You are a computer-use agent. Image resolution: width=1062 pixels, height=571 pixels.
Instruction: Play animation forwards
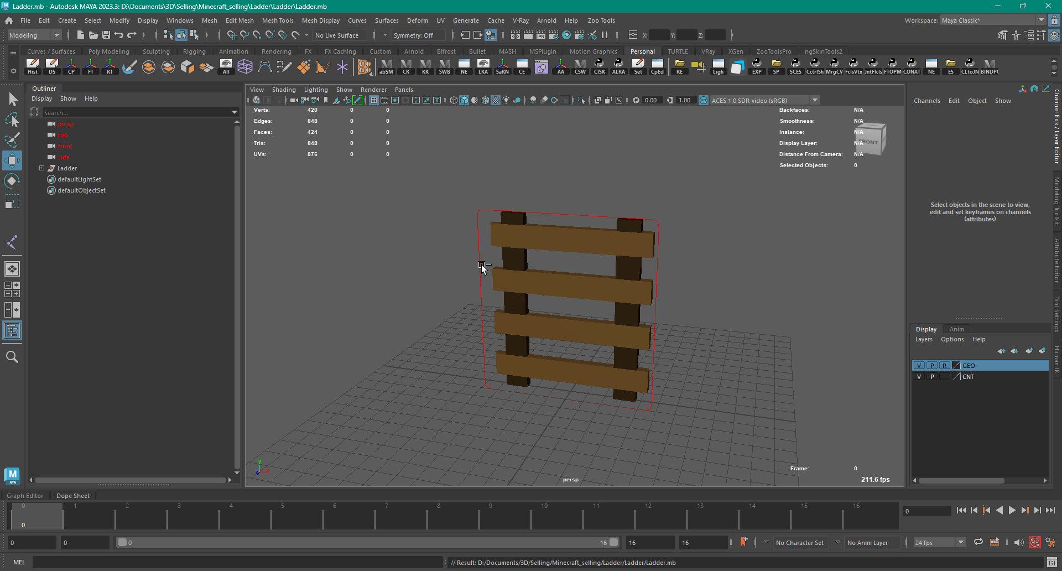pyautogui.click(x=1012, y=511)
